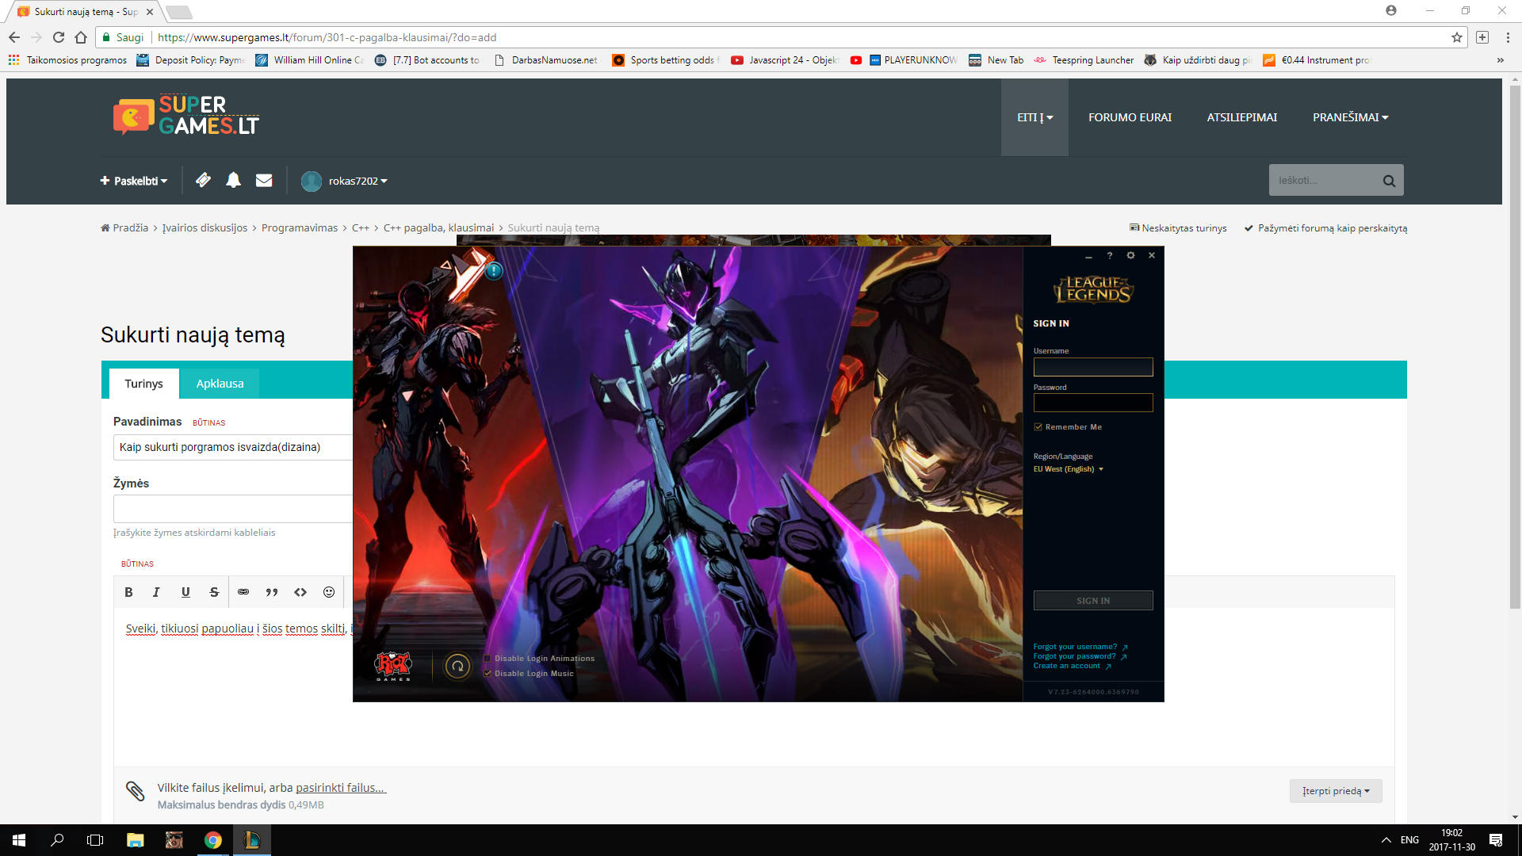Bookmark this page with the star icon
The image size is (1522, 856).
coord(1457,37)
